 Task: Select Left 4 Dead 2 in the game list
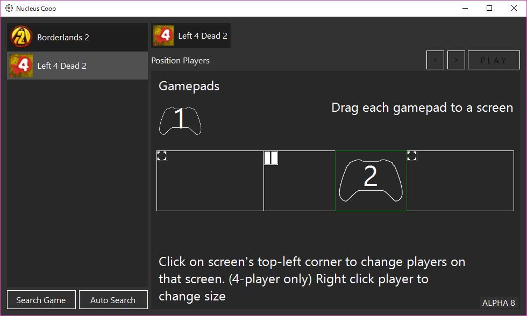click(77, 66)
